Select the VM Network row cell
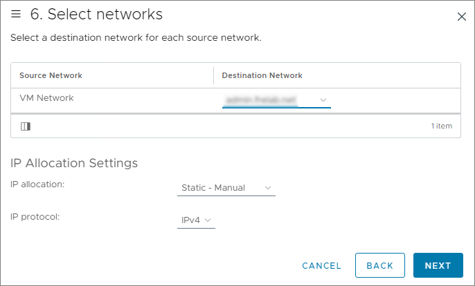This screenshot has width=475, height=286. coord(46,98)
